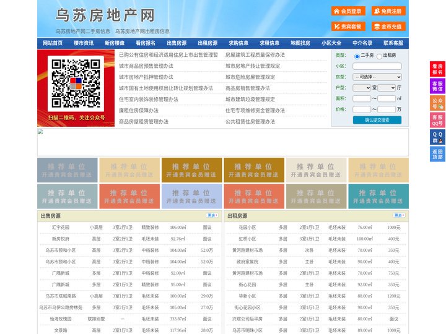Open the 求购信息 navigation item
The height and width of the screenshot is (334, 446).
click(238, 43)
